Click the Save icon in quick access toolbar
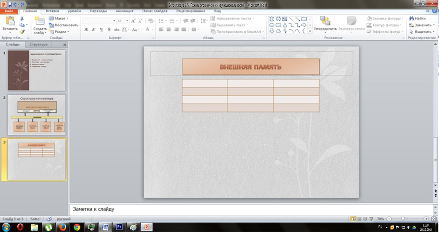Image resolution: width=439 pixels, height=233 pixels. 10,5
